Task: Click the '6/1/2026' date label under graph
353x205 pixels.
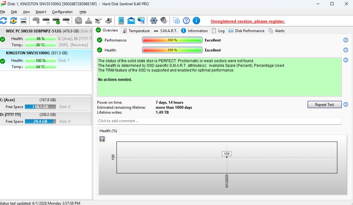Action: 227,181
